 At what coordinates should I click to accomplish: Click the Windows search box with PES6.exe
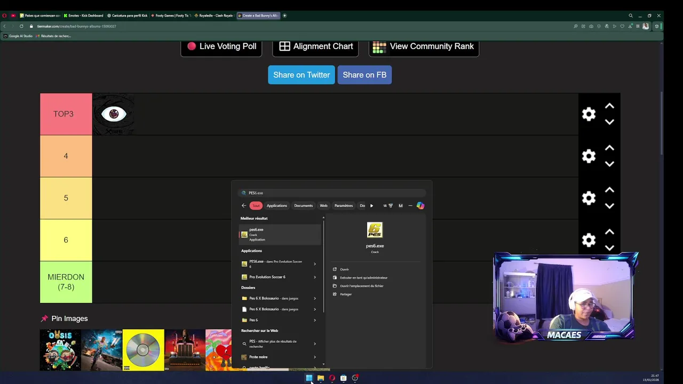(x=331, y=193)
